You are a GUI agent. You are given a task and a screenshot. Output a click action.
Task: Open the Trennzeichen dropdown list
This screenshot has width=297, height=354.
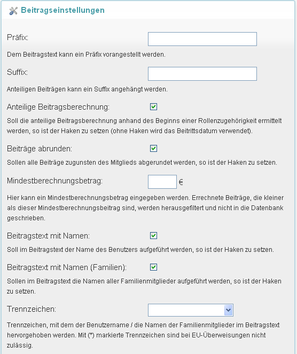coord(191,310)
